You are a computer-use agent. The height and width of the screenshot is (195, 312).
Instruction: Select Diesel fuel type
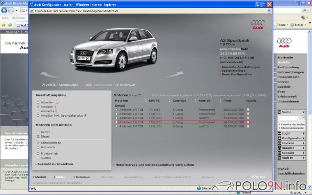coord(38,136)
